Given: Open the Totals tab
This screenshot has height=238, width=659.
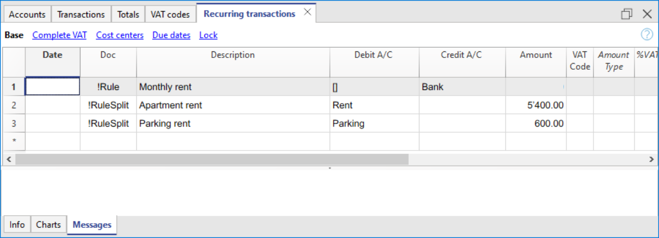Looking at the screenshot, I should pyautogui.click(x=128, y=14).
